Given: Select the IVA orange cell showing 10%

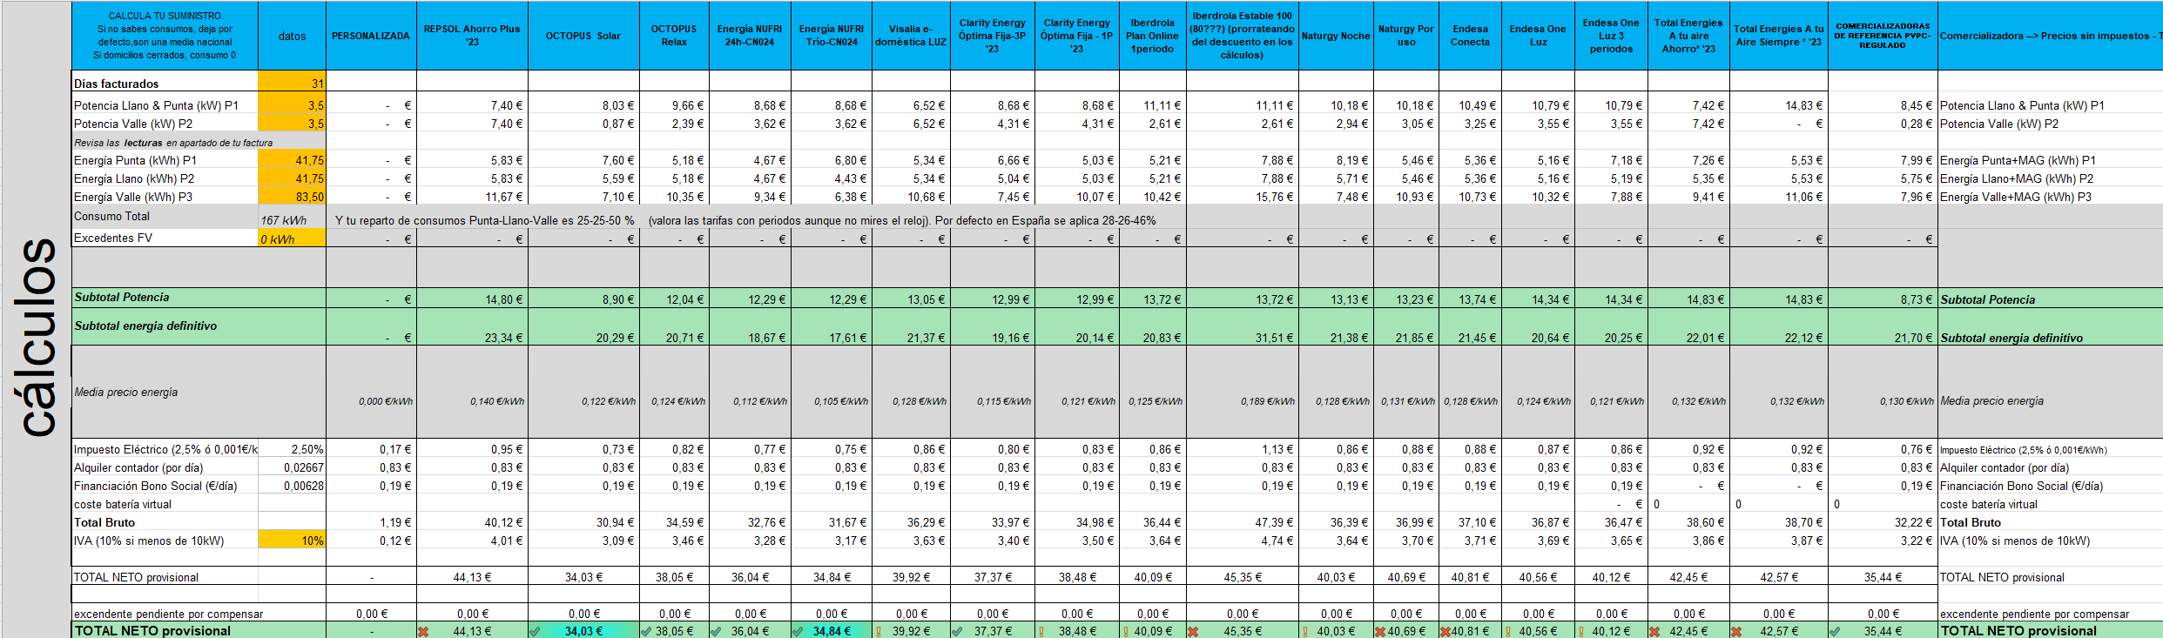Looking at the screenshot, I should (x=292, y=541).
